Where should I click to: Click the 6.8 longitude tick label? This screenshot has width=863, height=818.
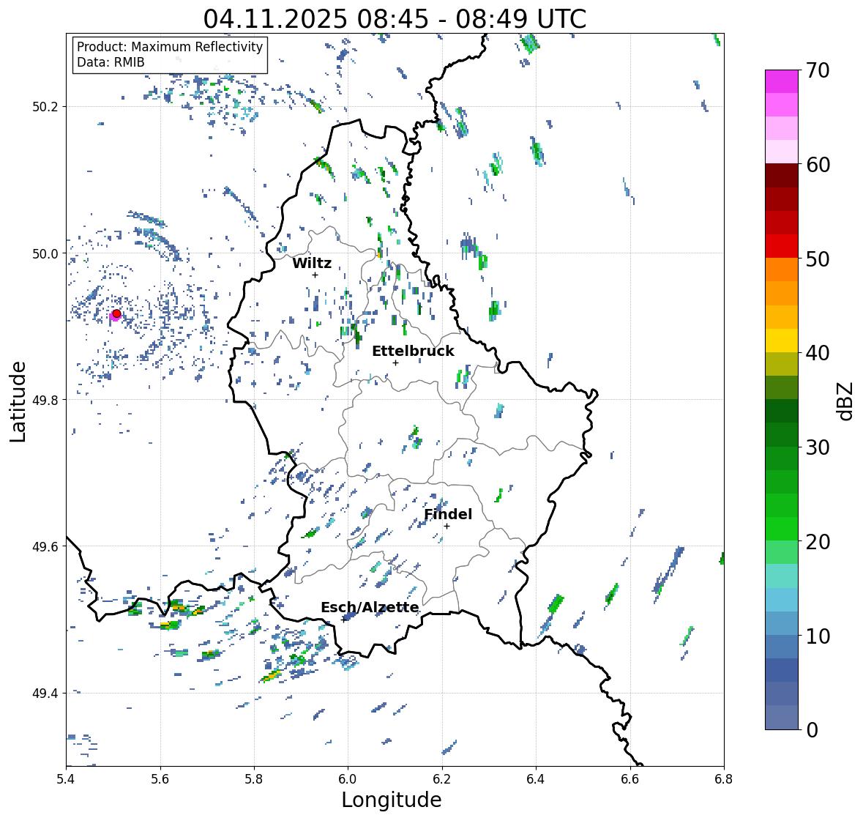[x=724, y=778]
